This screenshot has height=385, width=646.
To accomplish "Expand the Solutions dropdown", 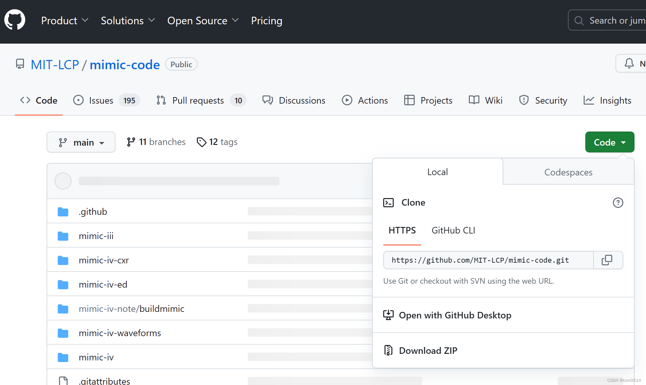I will pyautogui.click(x=128, y=21).
